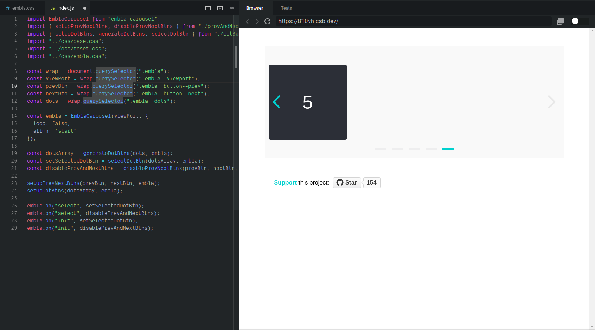595x330 pixels.
Task: Click "setSelectedDotBtn" declaration on line 20
Action: (72, 161)
